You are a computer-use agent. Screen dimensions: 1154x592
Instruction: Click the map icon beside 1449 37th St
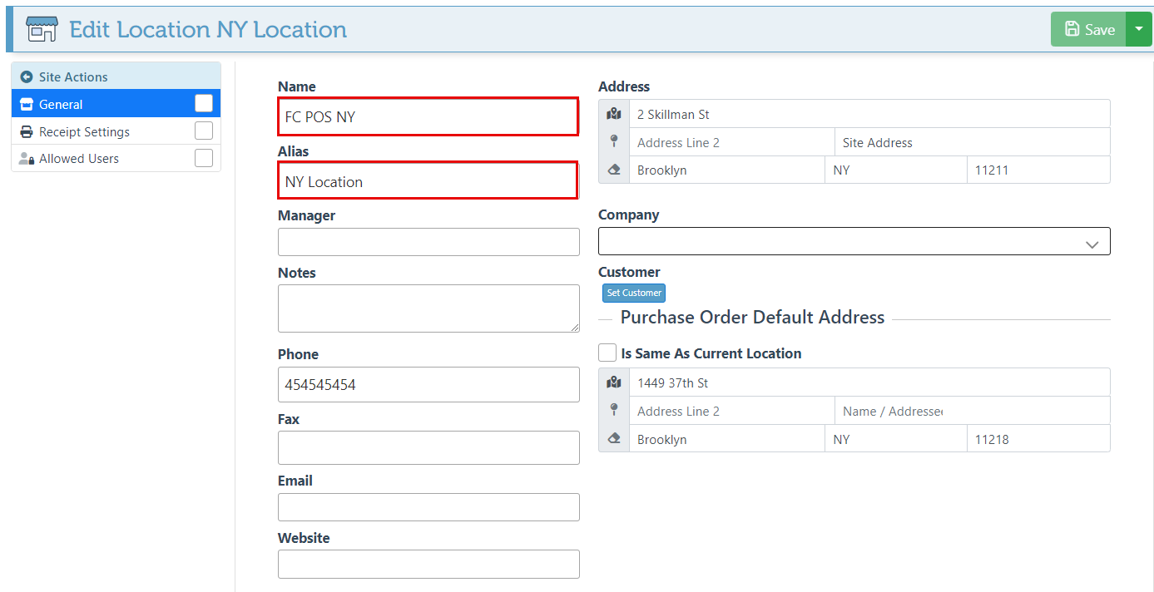[x=614, y=382]
